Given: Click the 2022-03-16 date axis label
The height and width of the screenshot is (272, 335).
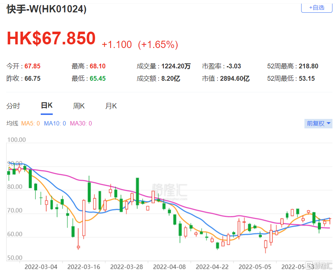Looking at the screenshot, I should pyautogui.click(x=84, y=267).
